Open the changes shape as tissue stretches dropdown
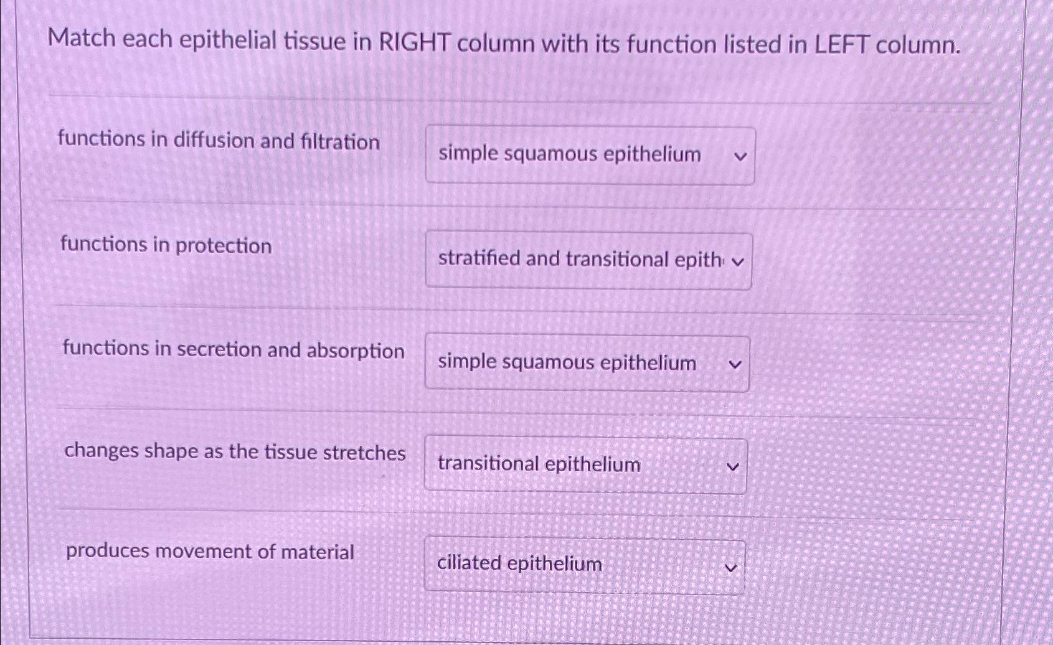 [x=584, y=466]
